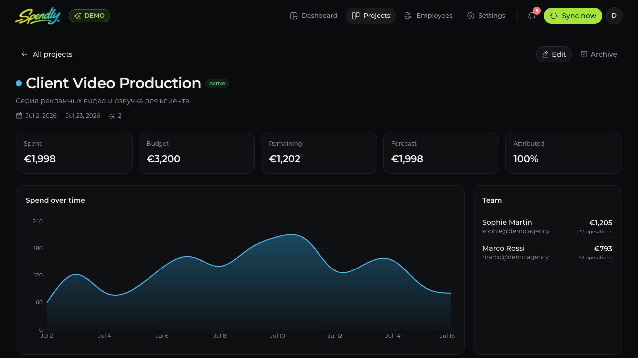
Task: Open Marco Rossi team row
Action: click(547, 252)
